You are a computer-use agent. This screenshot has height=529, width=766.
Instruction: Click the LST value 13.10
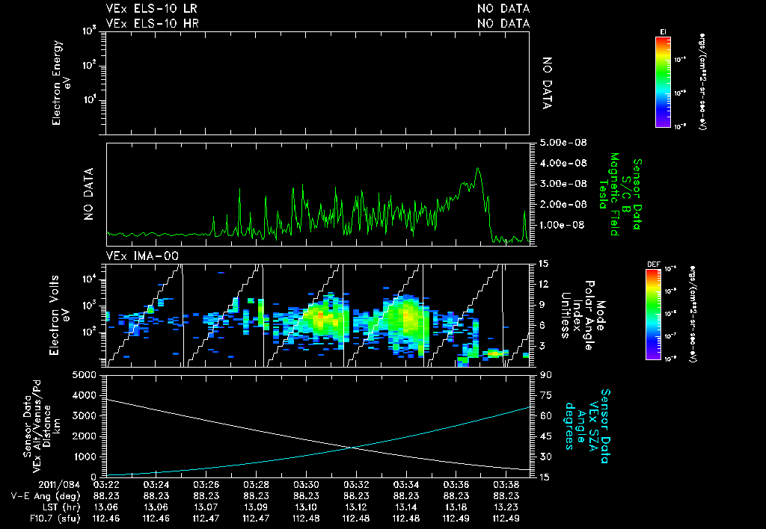(306, 507)
